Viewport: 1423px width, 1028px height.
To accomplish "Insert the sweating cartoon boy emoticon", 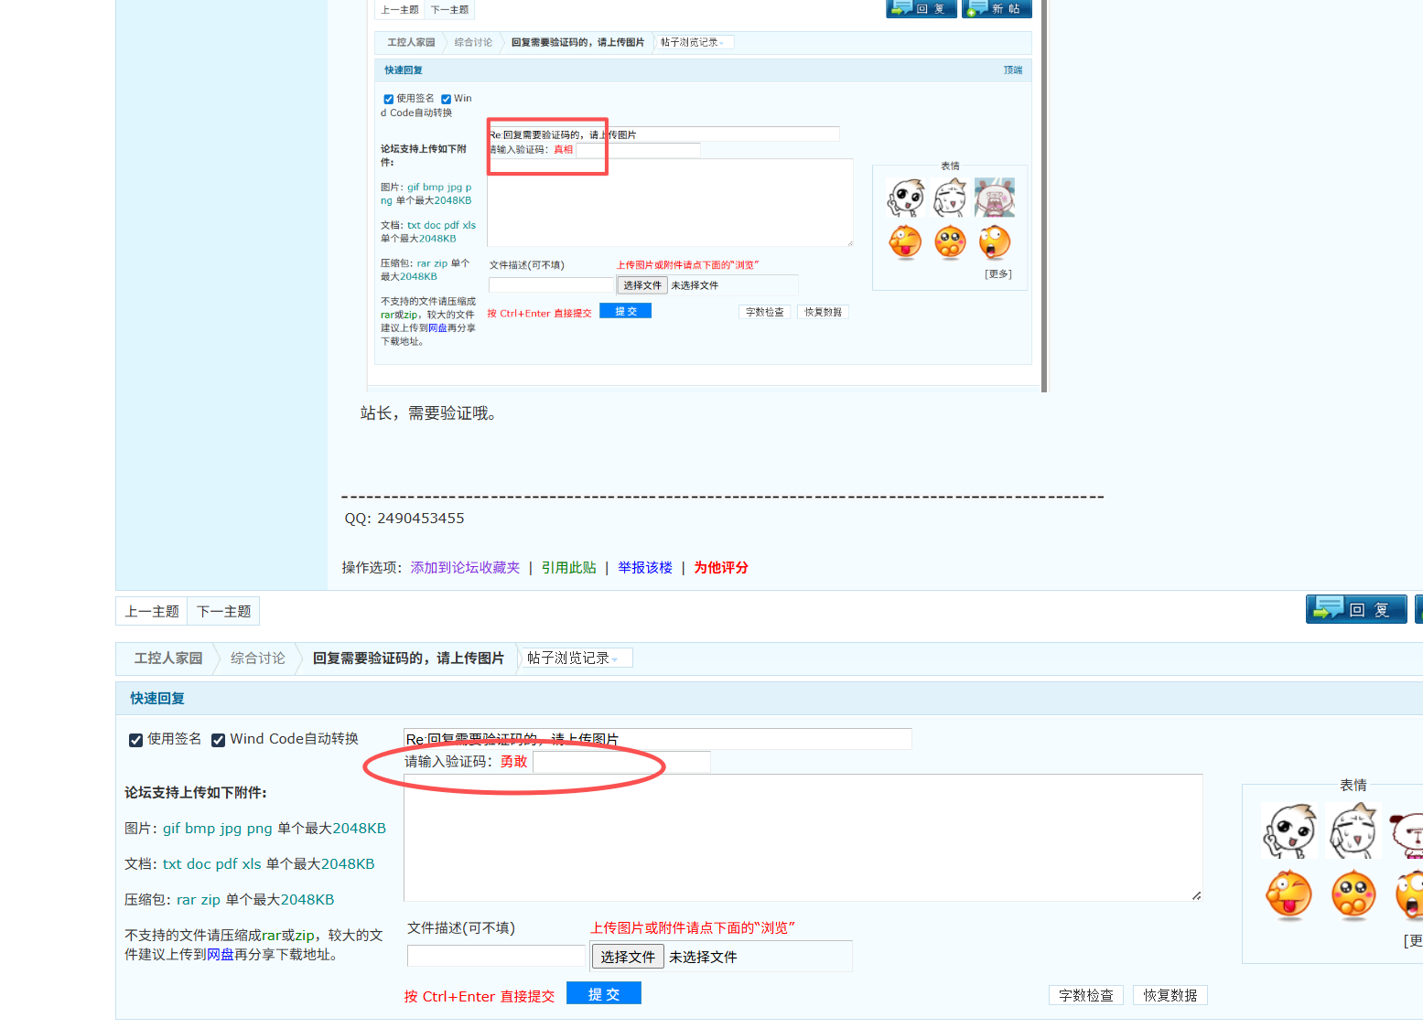I will pos(1353,831).
